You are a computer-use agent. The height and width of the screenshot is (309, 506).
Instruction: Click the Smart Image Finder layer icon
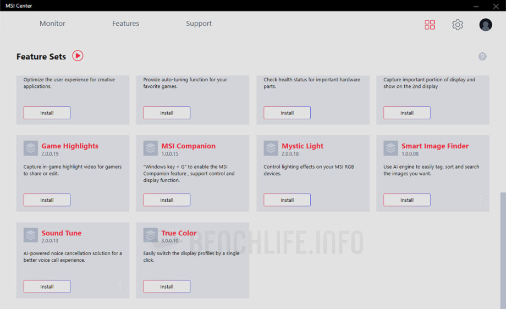(391, 148)
